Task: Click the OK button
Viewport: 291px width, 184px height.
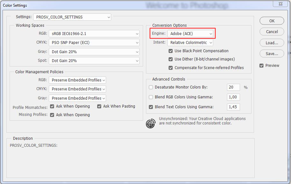Action: [272, 21]
